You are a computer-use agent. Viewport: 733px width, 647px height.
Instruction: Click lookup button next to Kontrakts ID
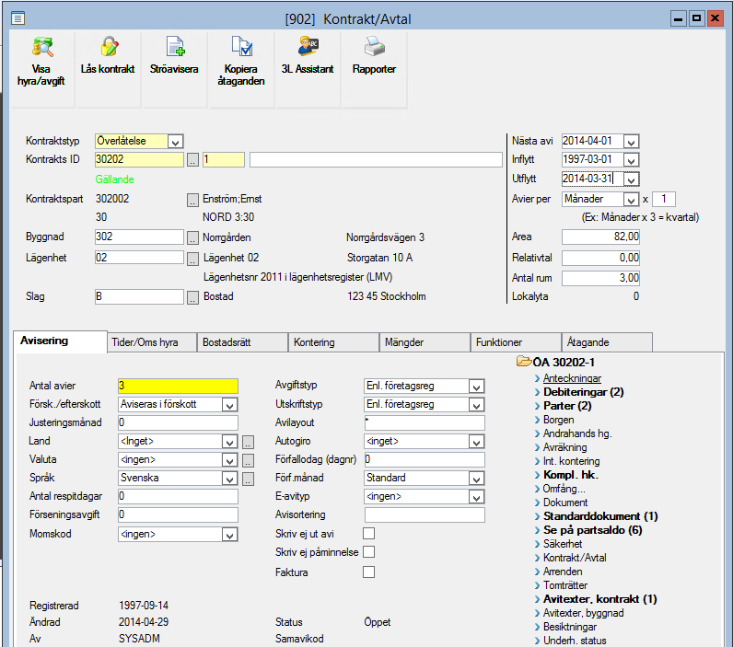point(192,160)
